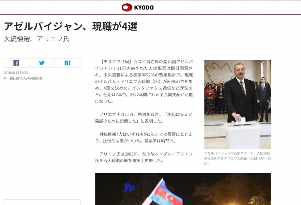
Task: Bookmark the article with Hatena B! button
Action: tap(68, 63)
